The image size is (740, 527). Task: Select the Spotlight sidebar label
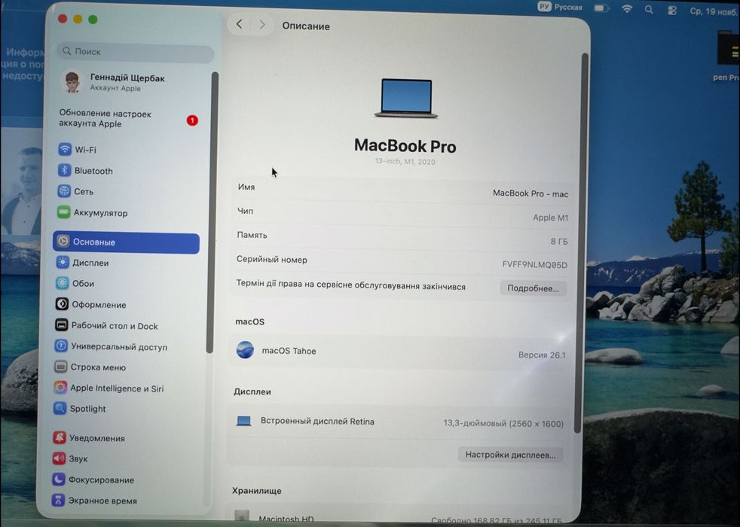(87, 409)
